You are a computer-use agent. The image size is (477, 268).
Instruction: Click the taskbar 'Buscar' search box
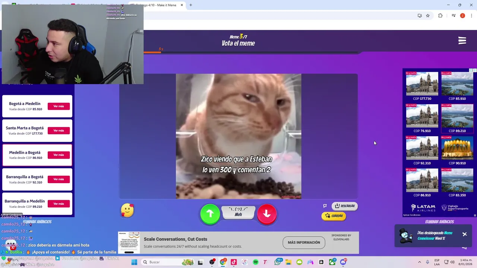tap(168, 262)
